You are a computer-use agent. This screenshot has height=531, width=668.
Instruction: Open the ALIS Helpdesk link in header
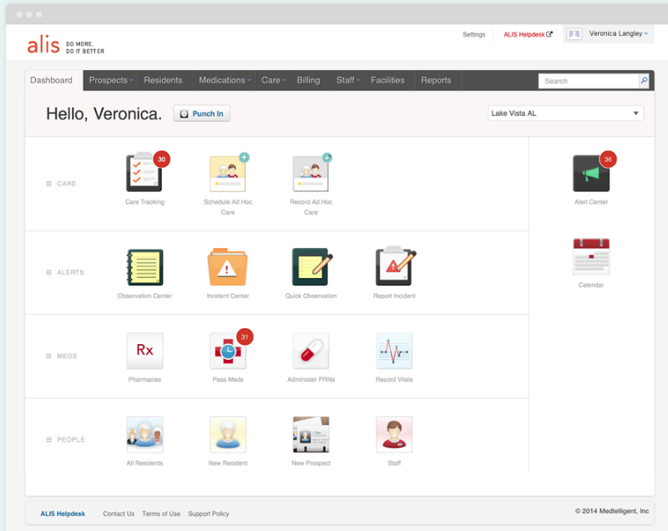(x=528, y=34)
